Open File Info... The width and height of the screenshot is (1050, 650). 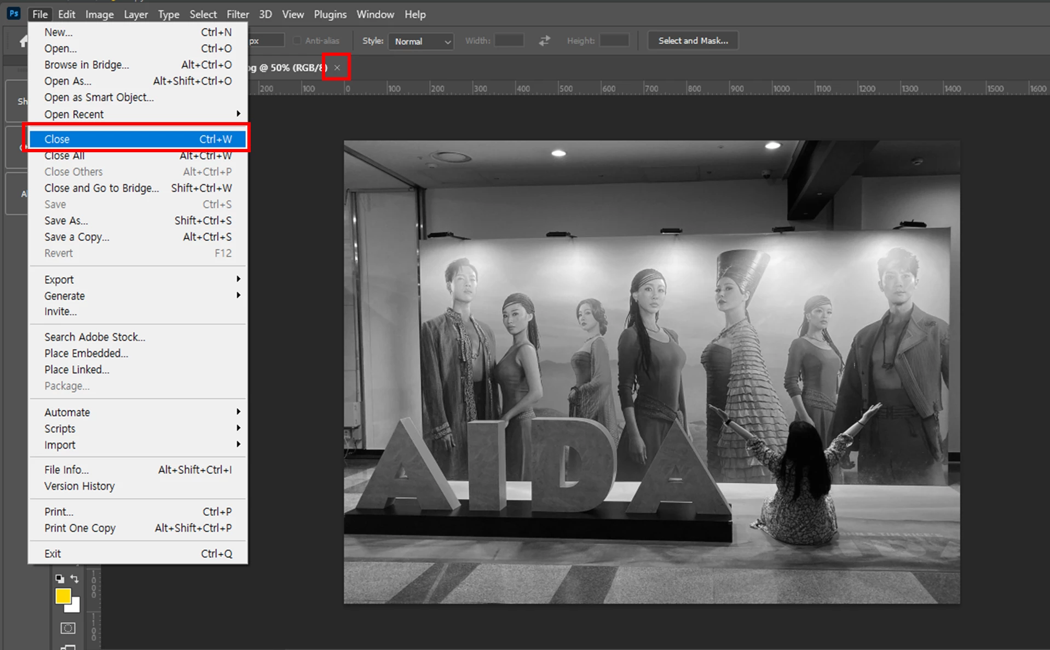click(138, 470)
